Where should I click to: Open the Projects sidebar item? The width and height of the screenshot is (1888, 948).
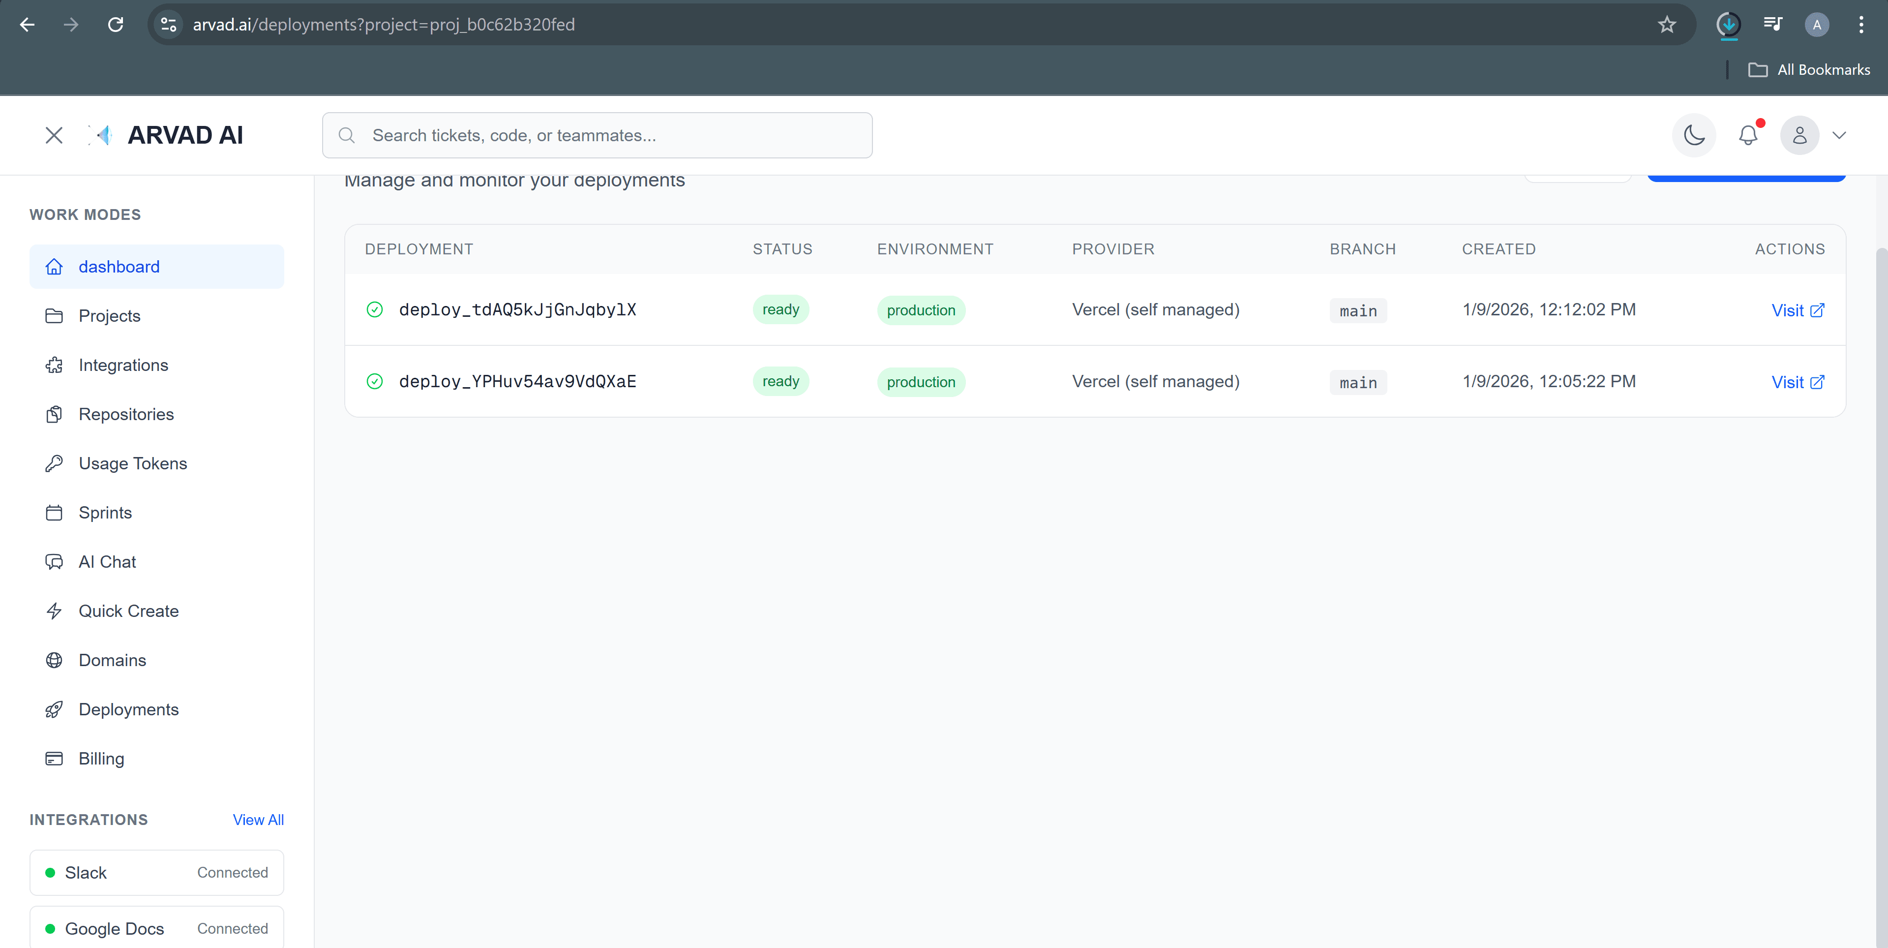[x=109, y=316]
